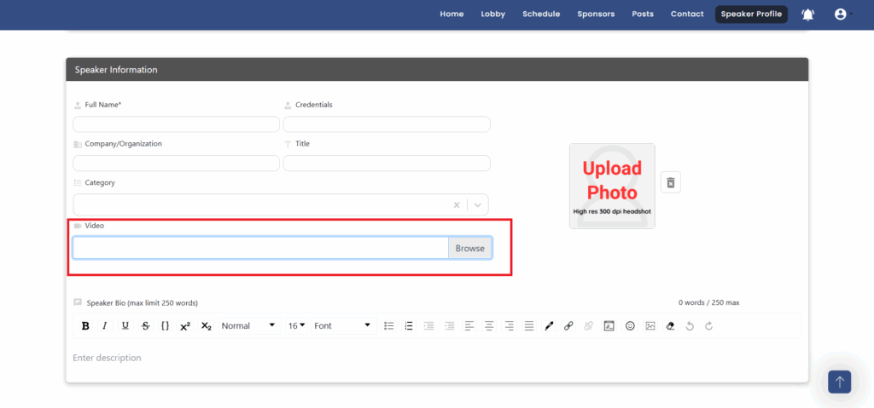Open the Sponsors menu item
The image size is (874, 408).
click(596, 14)
